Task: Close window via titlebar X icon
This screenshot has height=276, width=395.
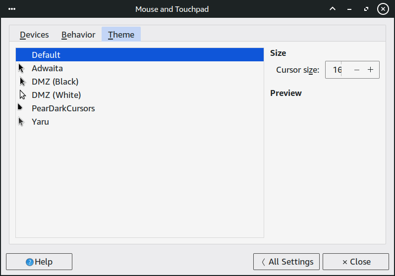Action: (383, 9)
